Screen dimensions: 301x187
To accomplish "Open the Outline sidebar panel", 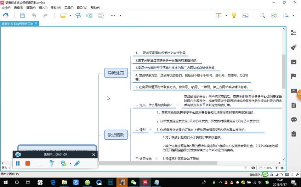I will (x=294, y=33).
